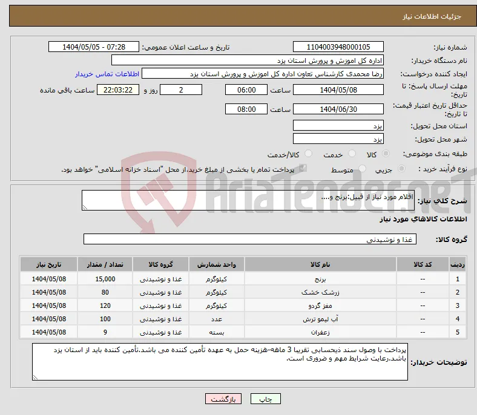Click the اطلاعات کالاهای مورد نیاز heading

[x=423, y=219]
